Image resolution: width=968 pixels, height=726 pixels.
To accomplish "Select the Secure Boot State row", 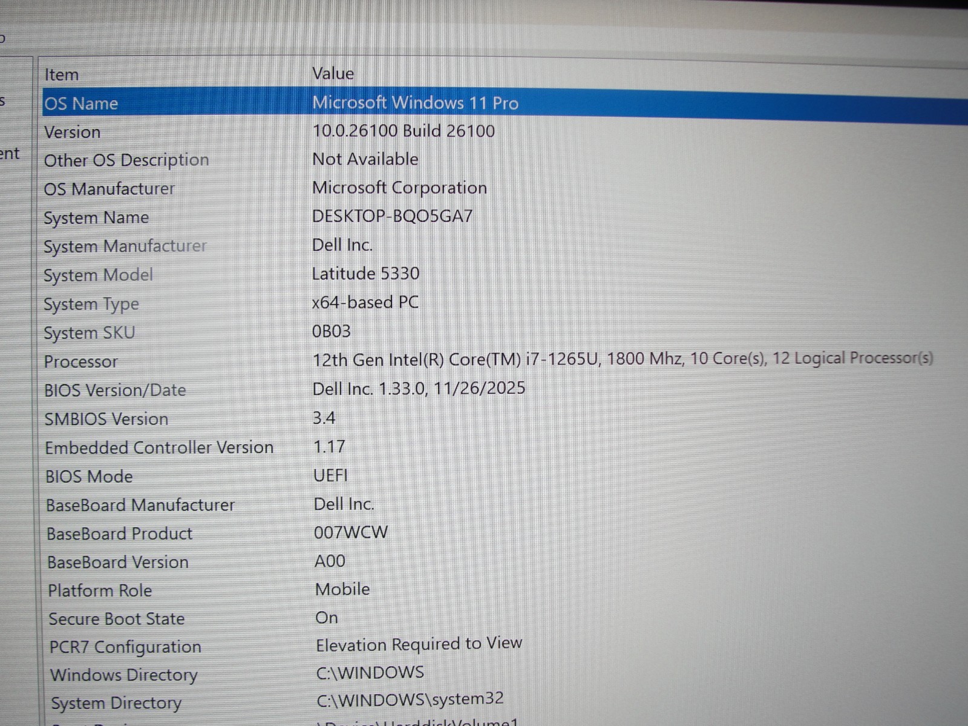I will pyautogui.click(x=117, y=619).
